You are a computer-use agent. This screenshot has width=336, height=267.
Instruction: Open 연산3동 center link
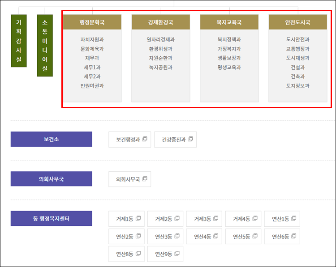(x=165, y=237)
